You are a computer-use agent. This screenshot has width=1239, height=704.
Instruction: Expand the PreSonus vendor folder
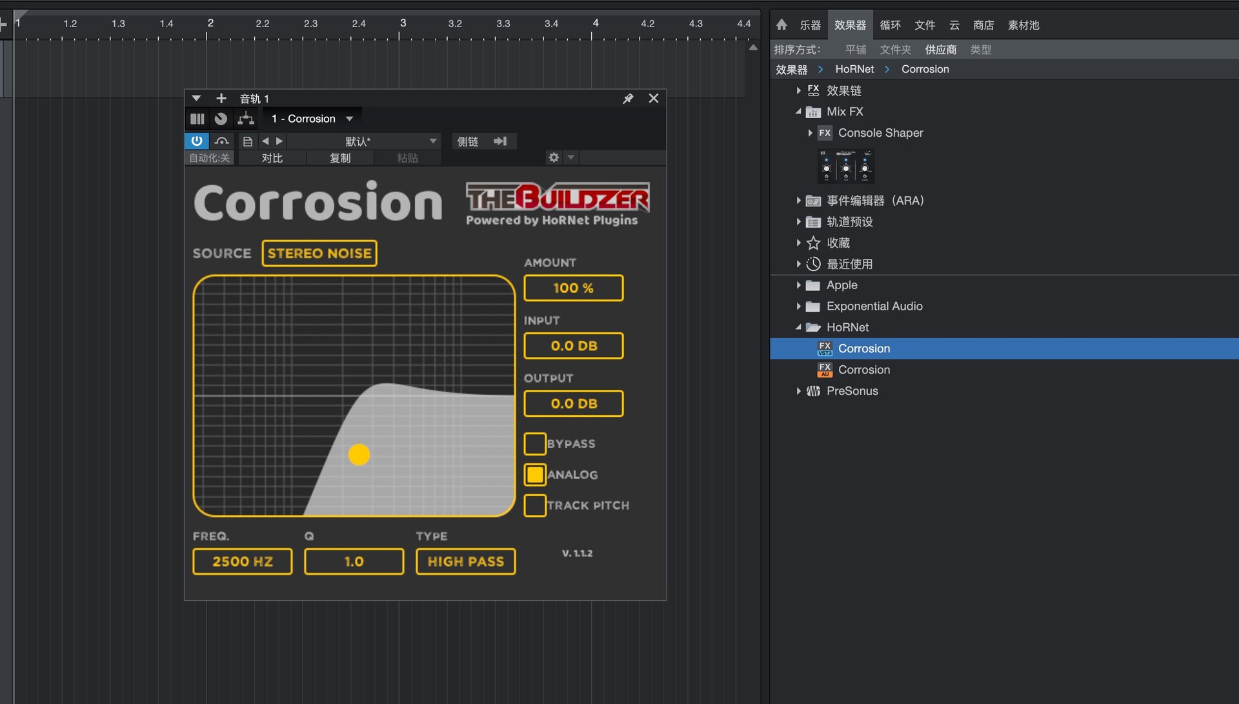[x=798, y=391]
